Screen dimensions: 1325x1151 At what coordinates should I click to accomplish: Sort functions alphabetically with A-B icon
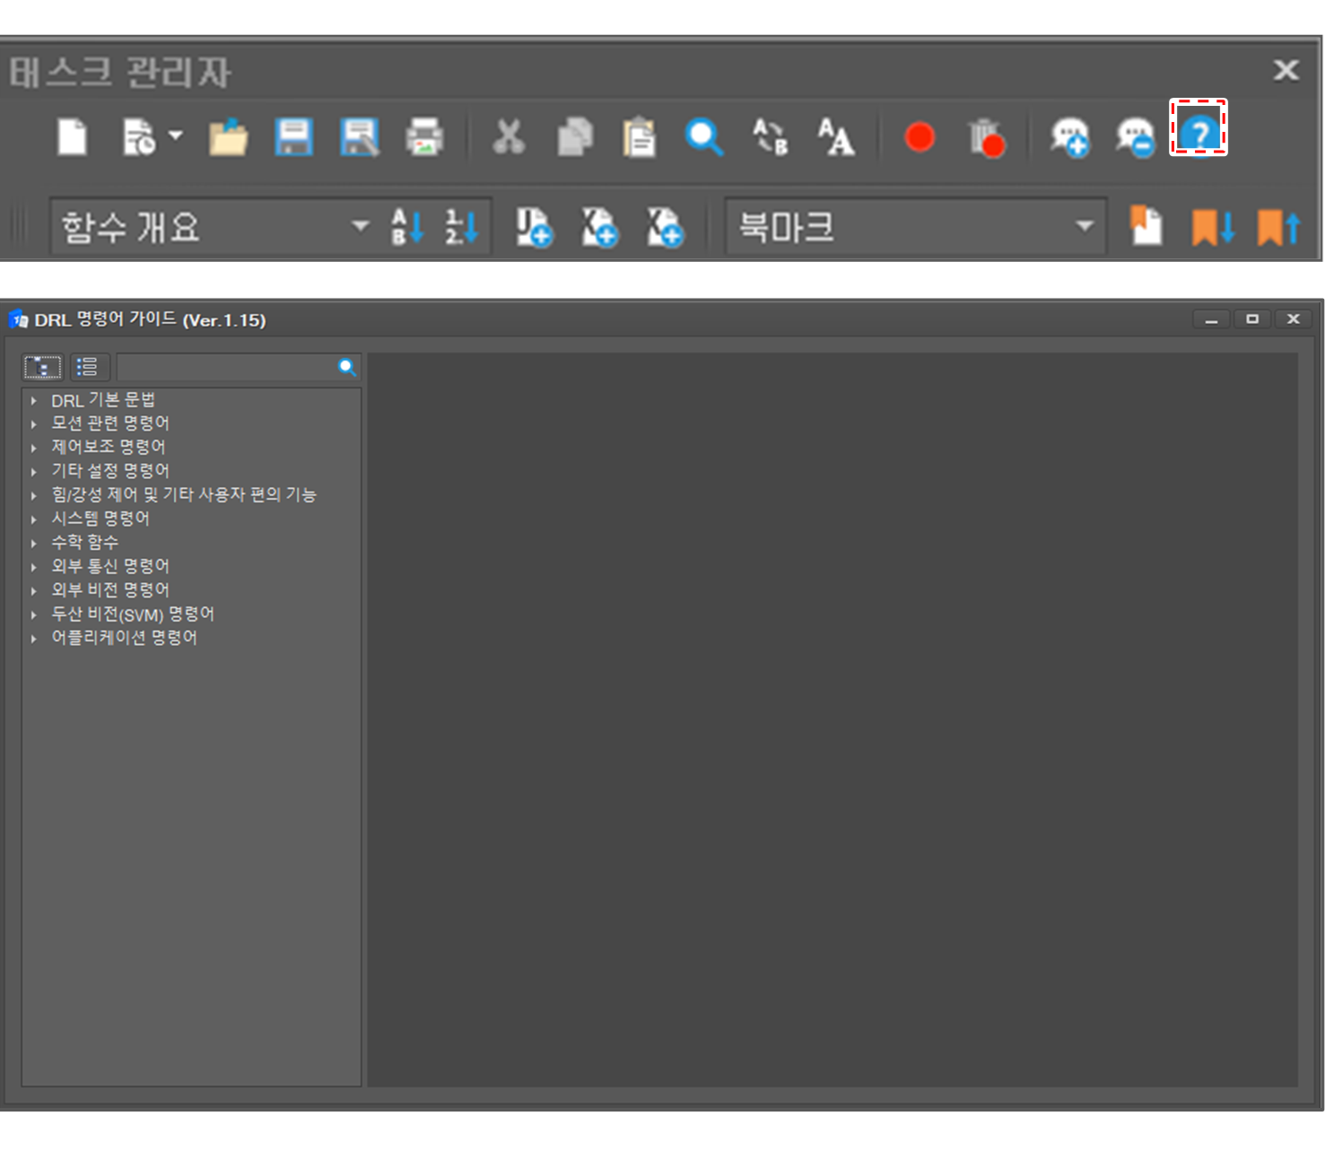click(x=407, y=227)
